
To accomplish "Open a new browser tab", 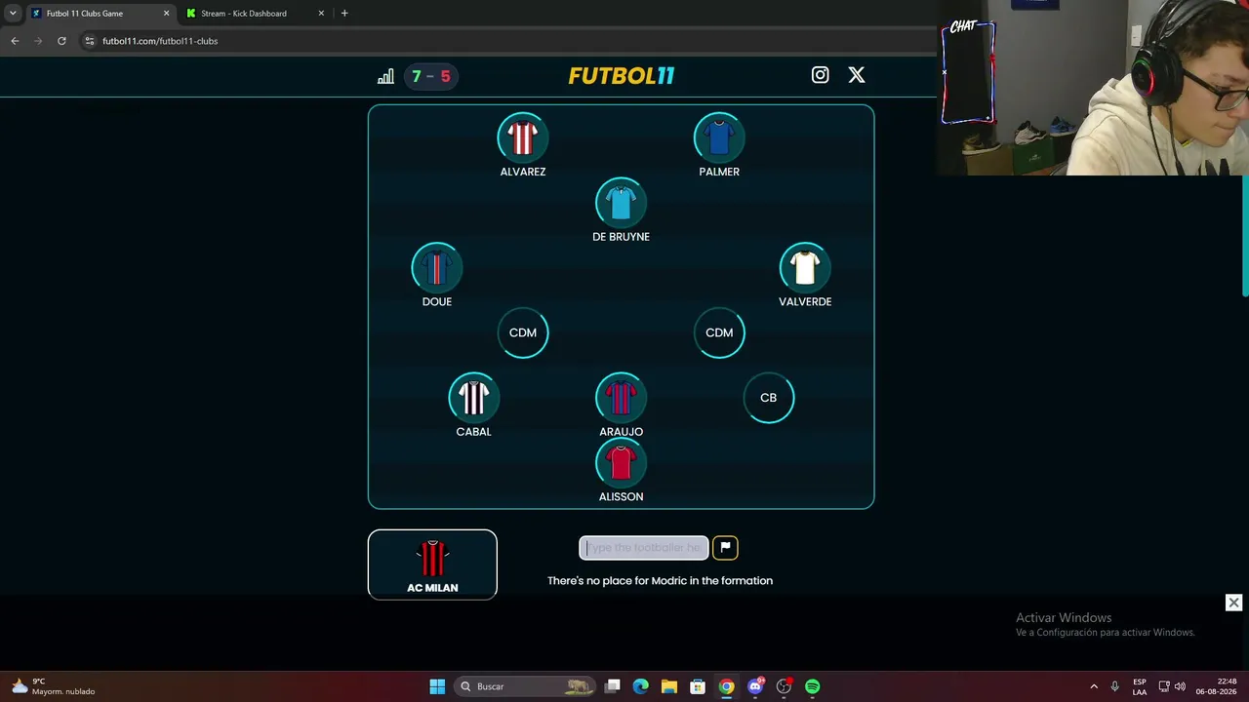I will (x=344, y=14).
